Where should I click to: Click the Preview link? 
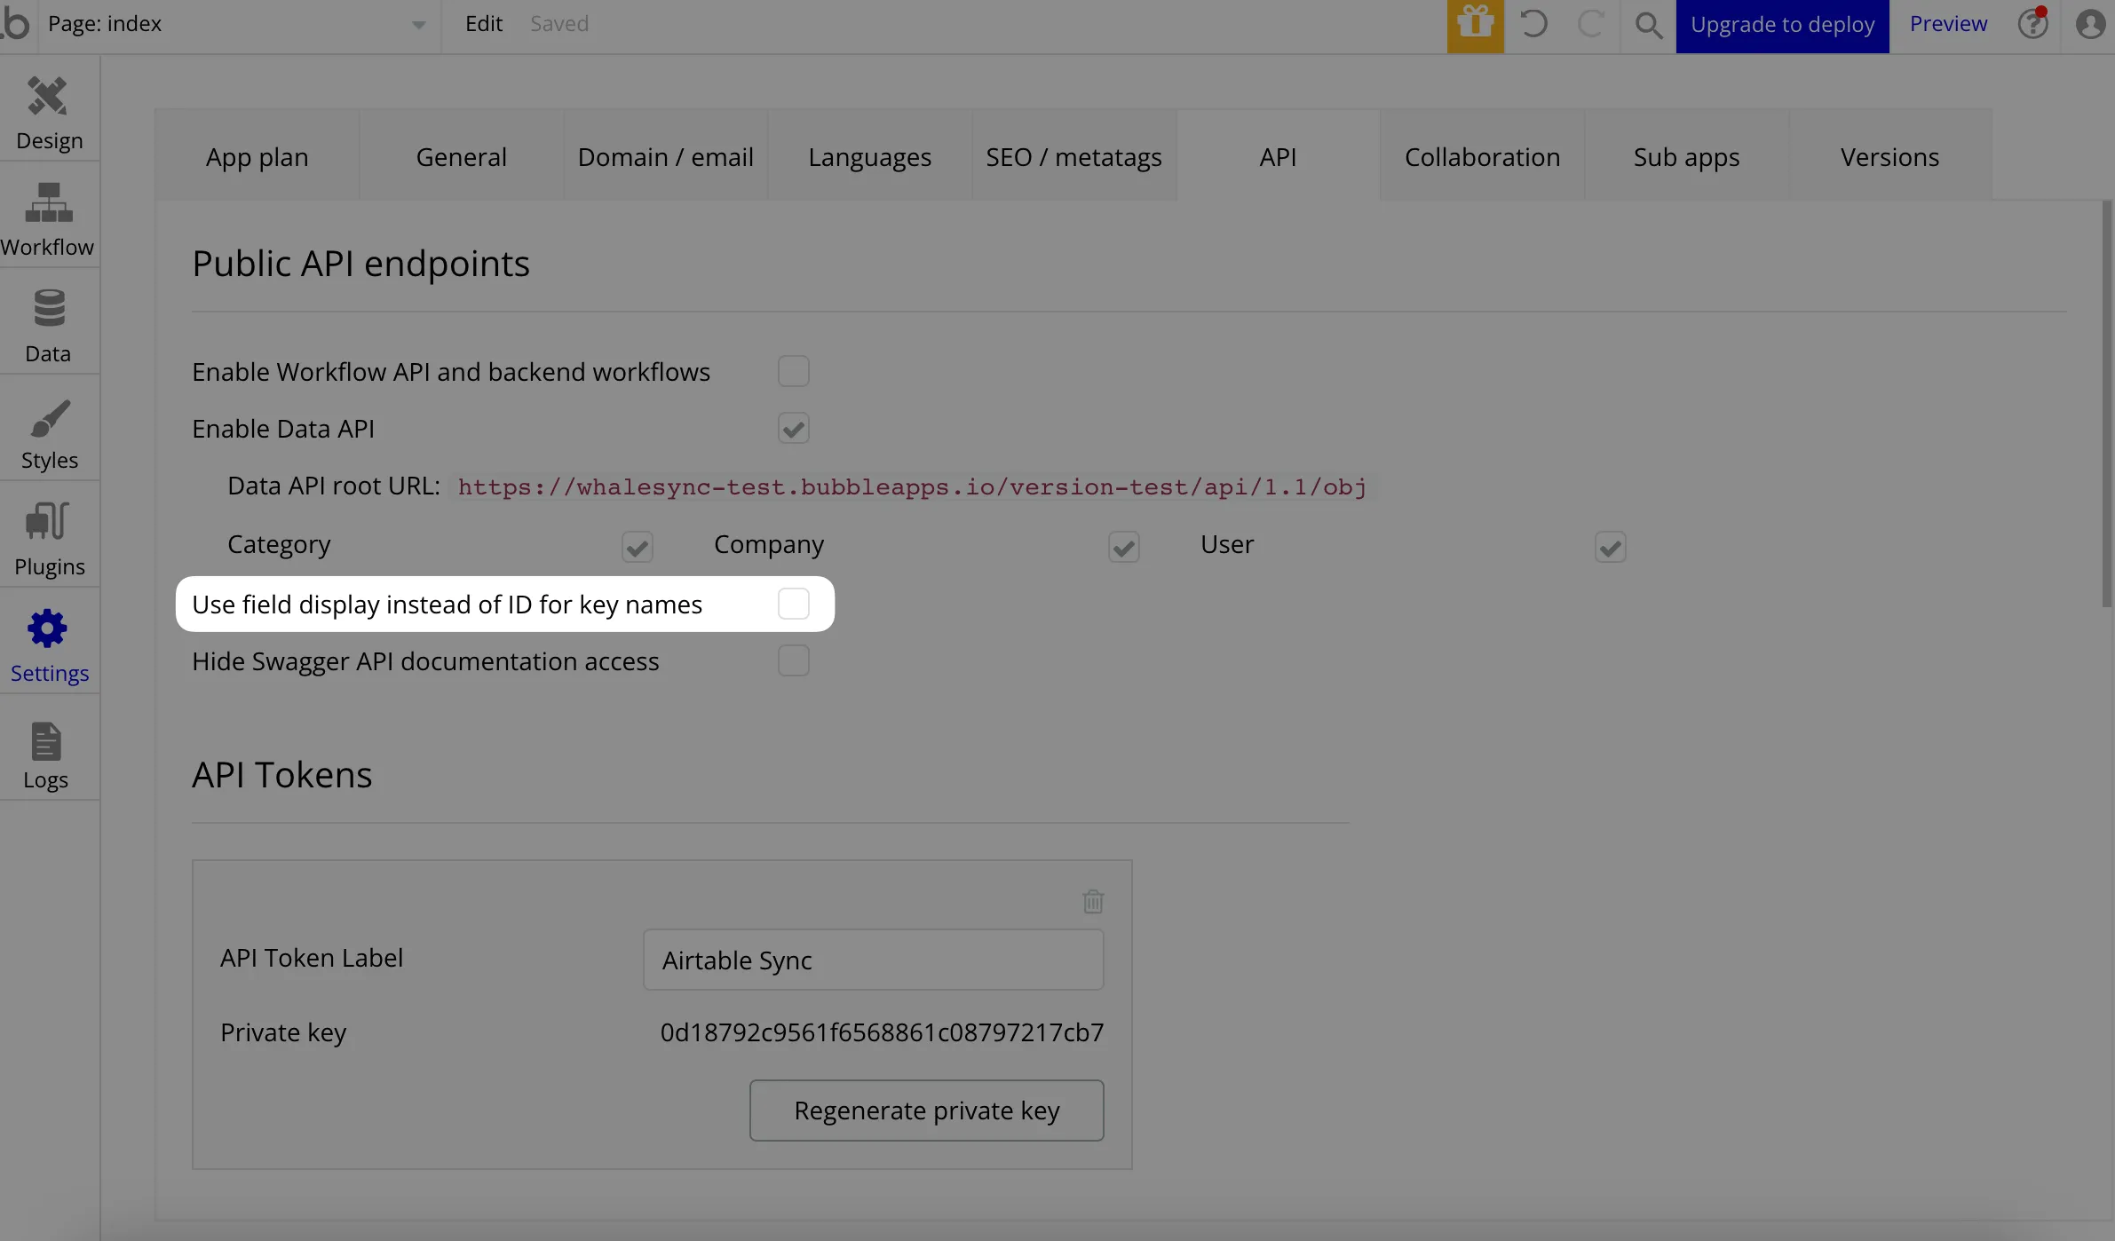coord(1948,24)
